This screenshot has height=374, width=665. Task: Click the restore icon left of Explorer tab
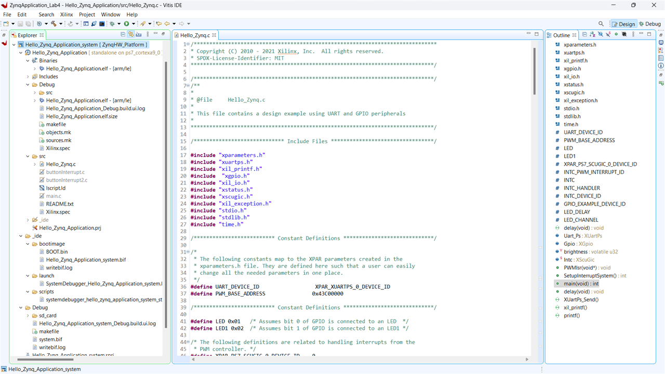(4, 35)
